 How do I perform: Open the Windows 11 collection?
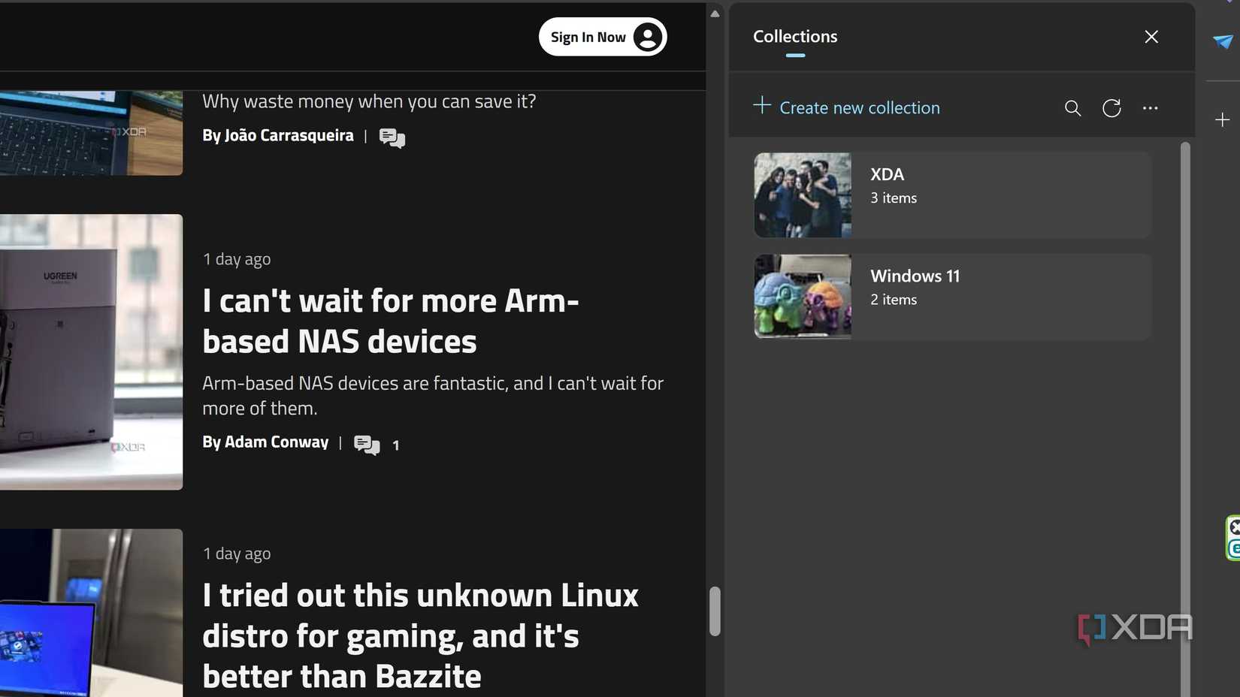[951, 296]
